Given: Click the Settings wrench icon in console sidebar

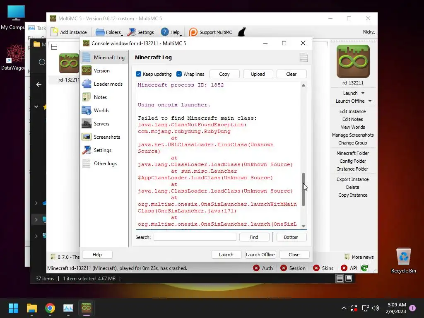Looking at the screenshot, I should pyautogui.click(x=87, y=150).
